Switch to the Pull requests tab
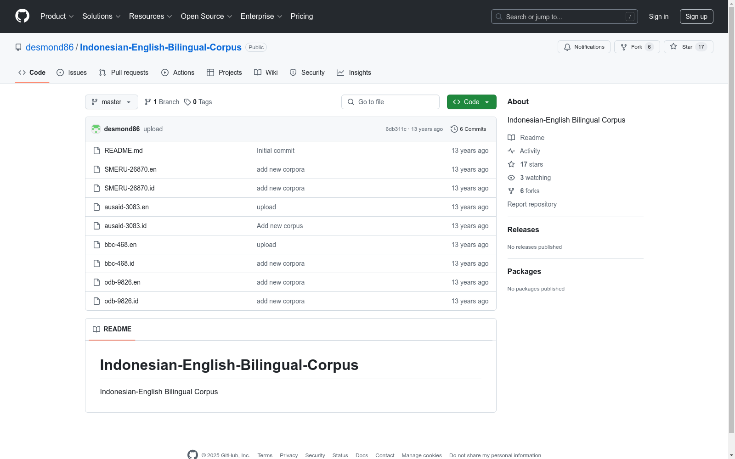735x459 pixels. click(x=124, y=73)
